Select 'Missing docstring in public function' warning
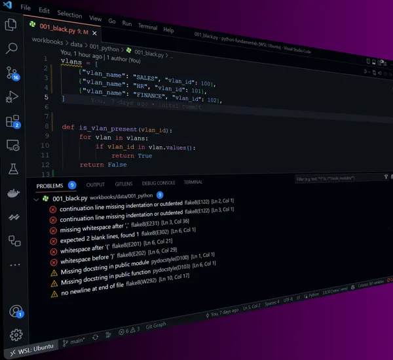 [x=134, y=274]
